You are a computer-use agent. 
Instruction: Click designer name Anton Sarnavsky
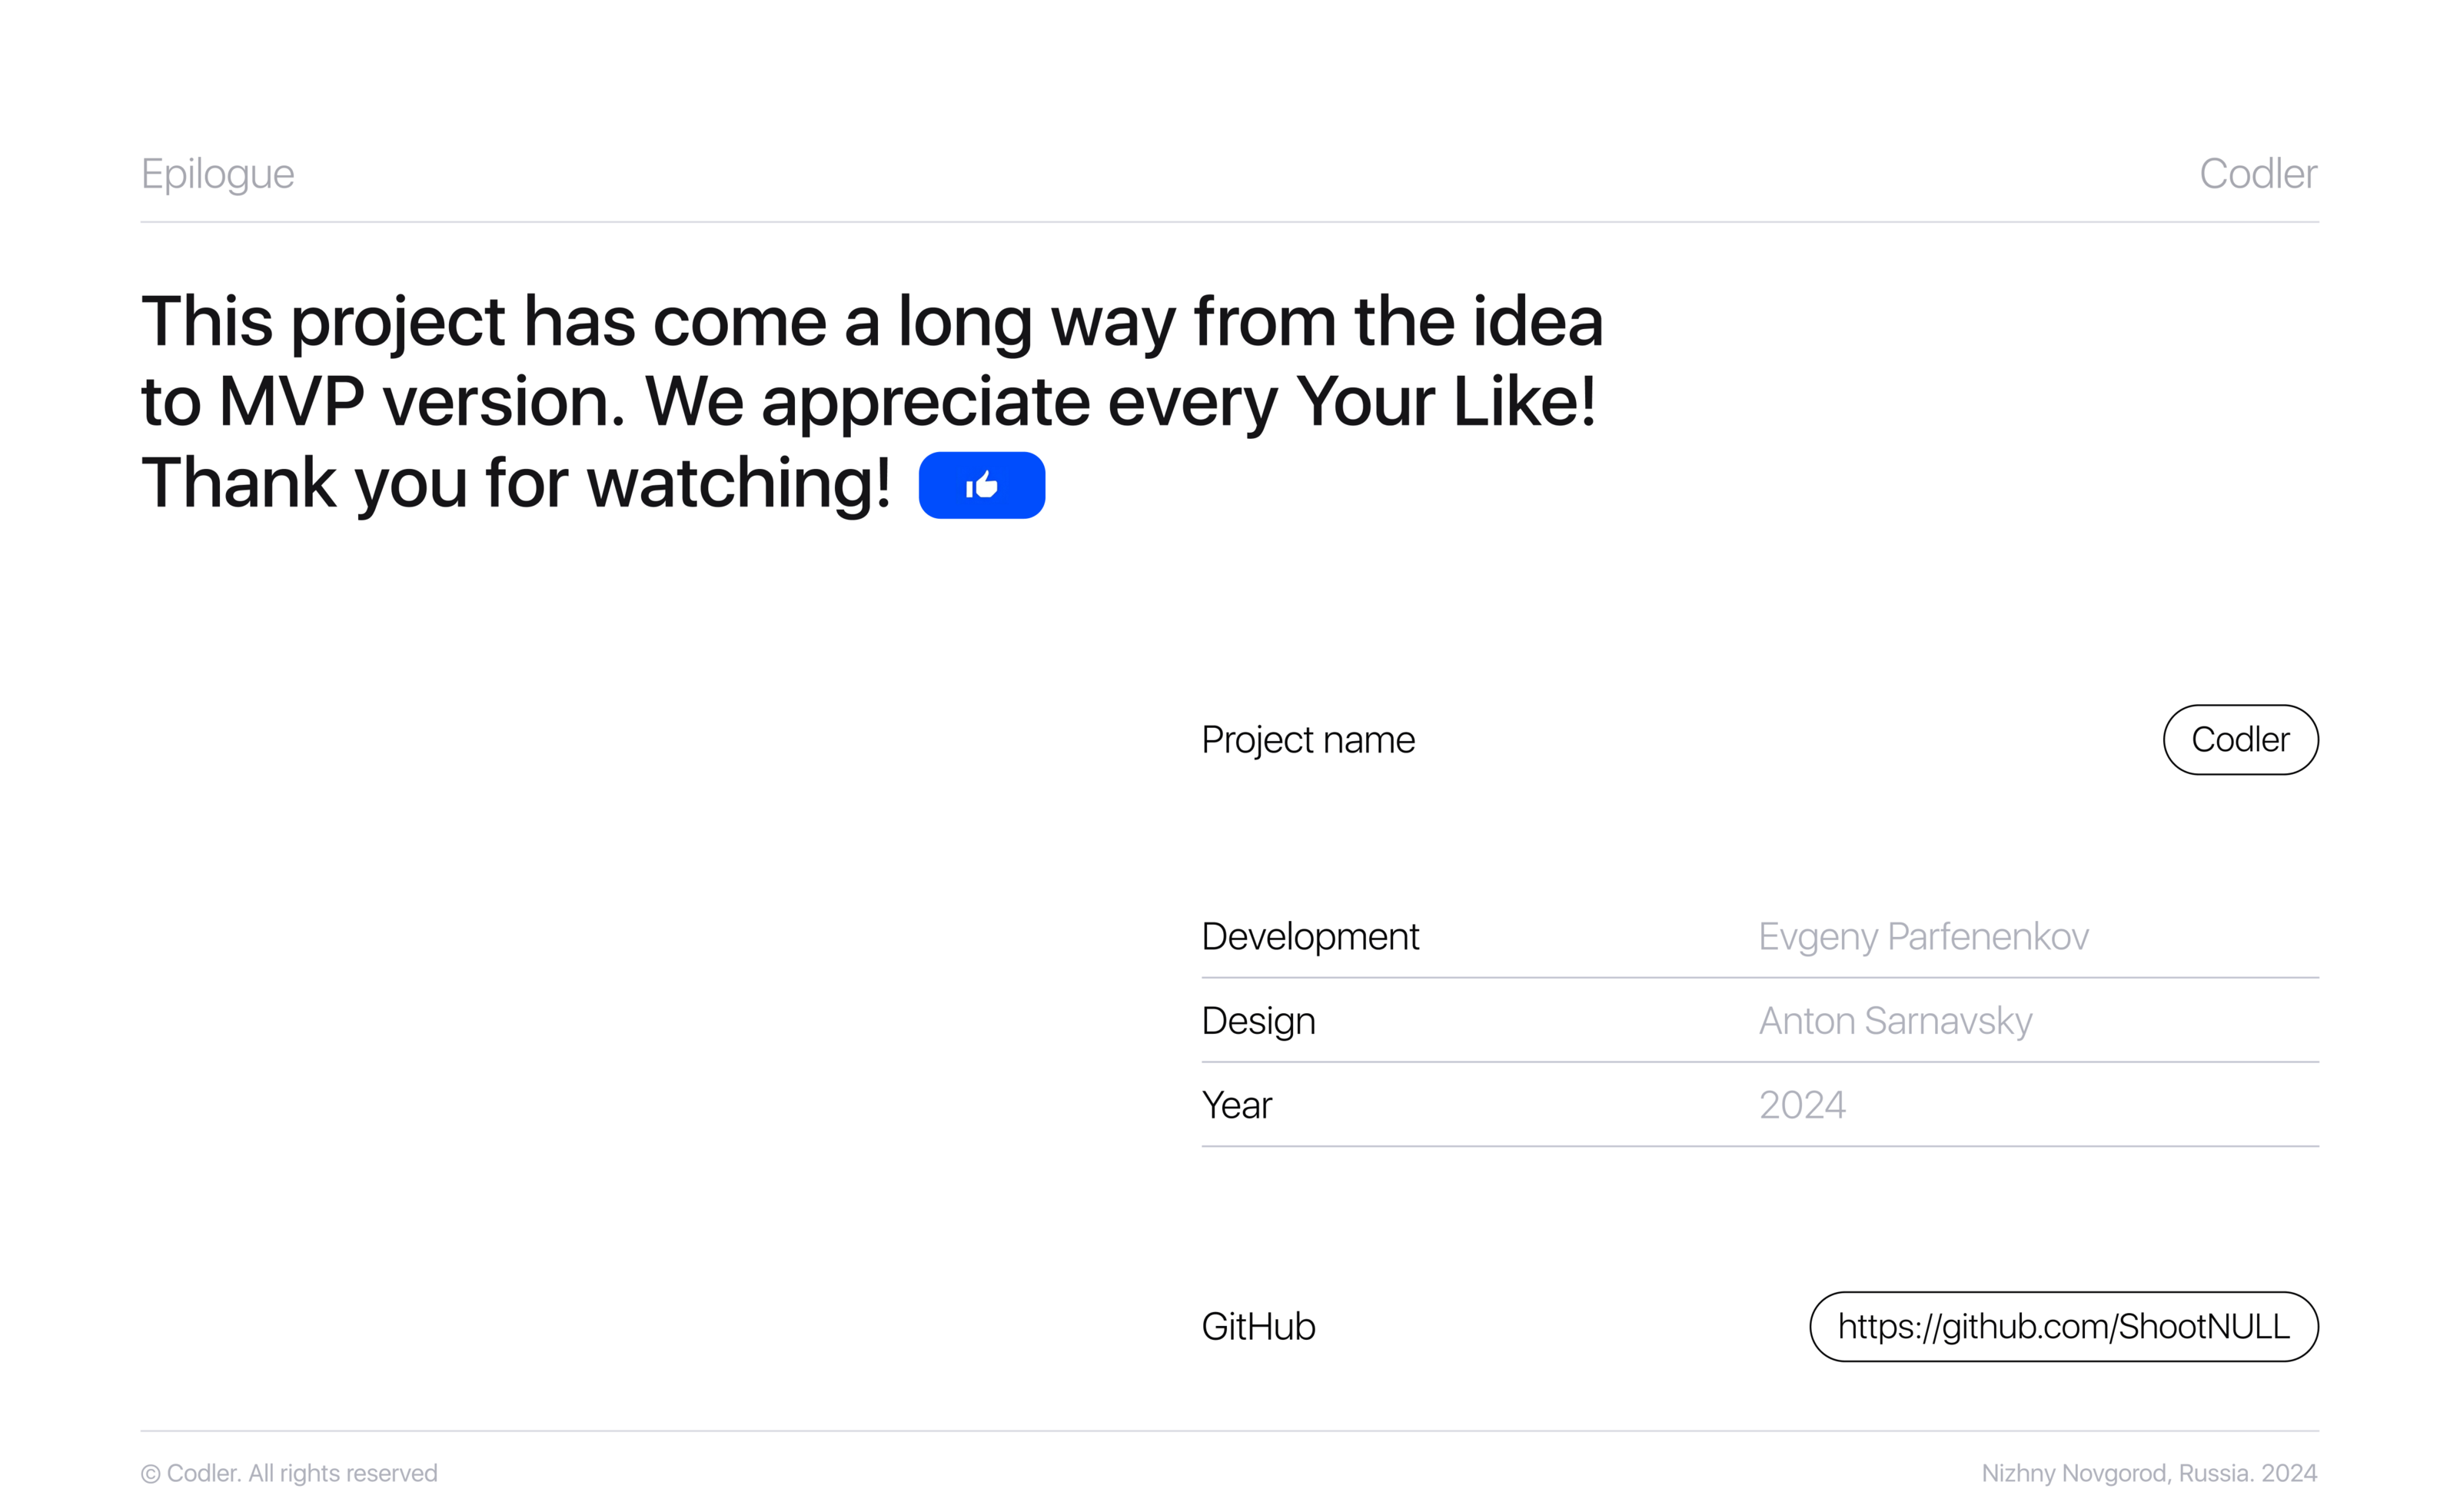pos(1895,1021)
